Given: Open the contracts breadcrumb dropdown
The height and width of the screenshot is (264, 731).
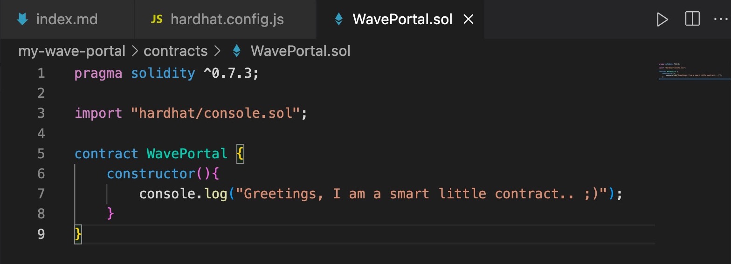Looking at the screenshot, I should point(175,51).
